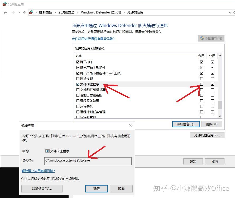Toggle 腾讯产品下载组件 name checkbox
Viewport: 235px width, 198px height.
(78, 67)
